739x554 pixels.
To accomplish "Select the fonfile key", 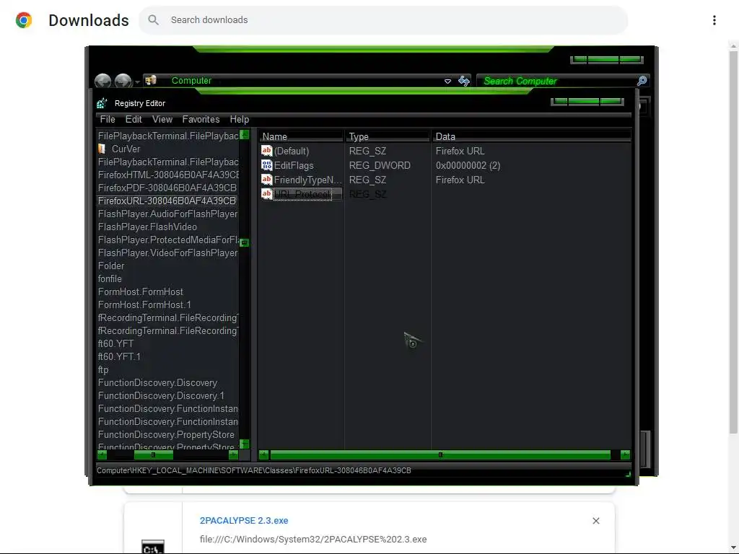I will coord(110,279).
